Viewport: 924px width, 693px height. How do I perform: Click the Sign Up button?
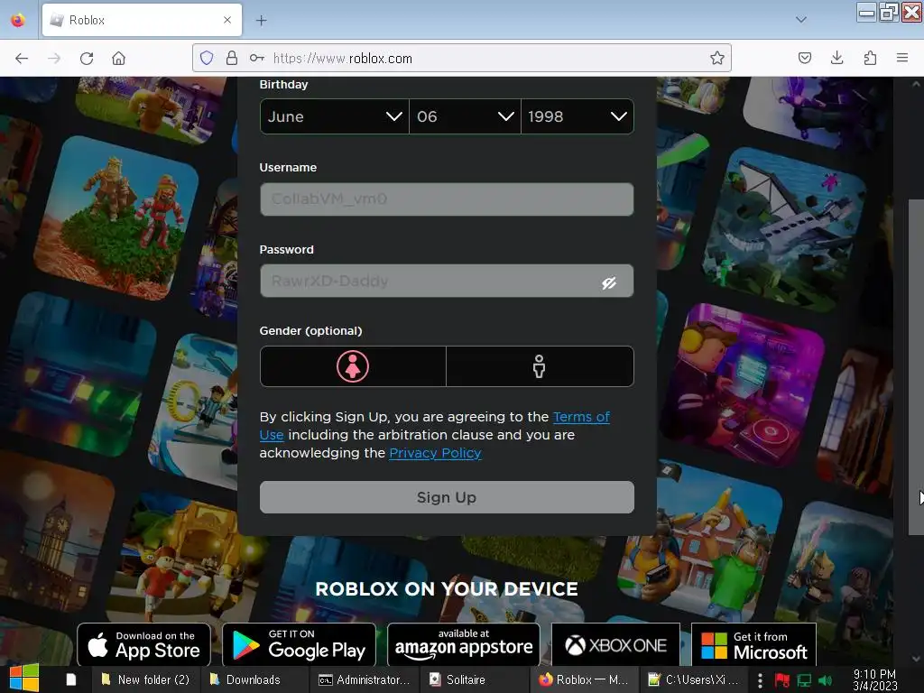(447, 497)
